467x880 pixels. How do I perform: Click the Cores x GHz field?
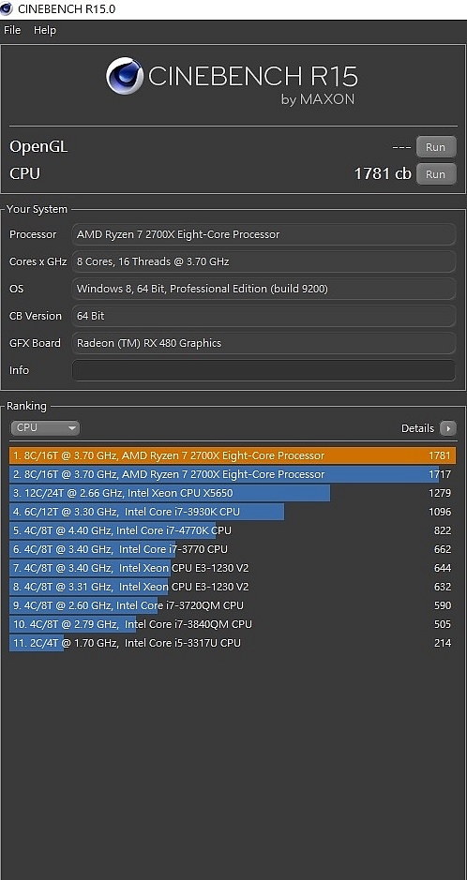[x=264, y=261]
